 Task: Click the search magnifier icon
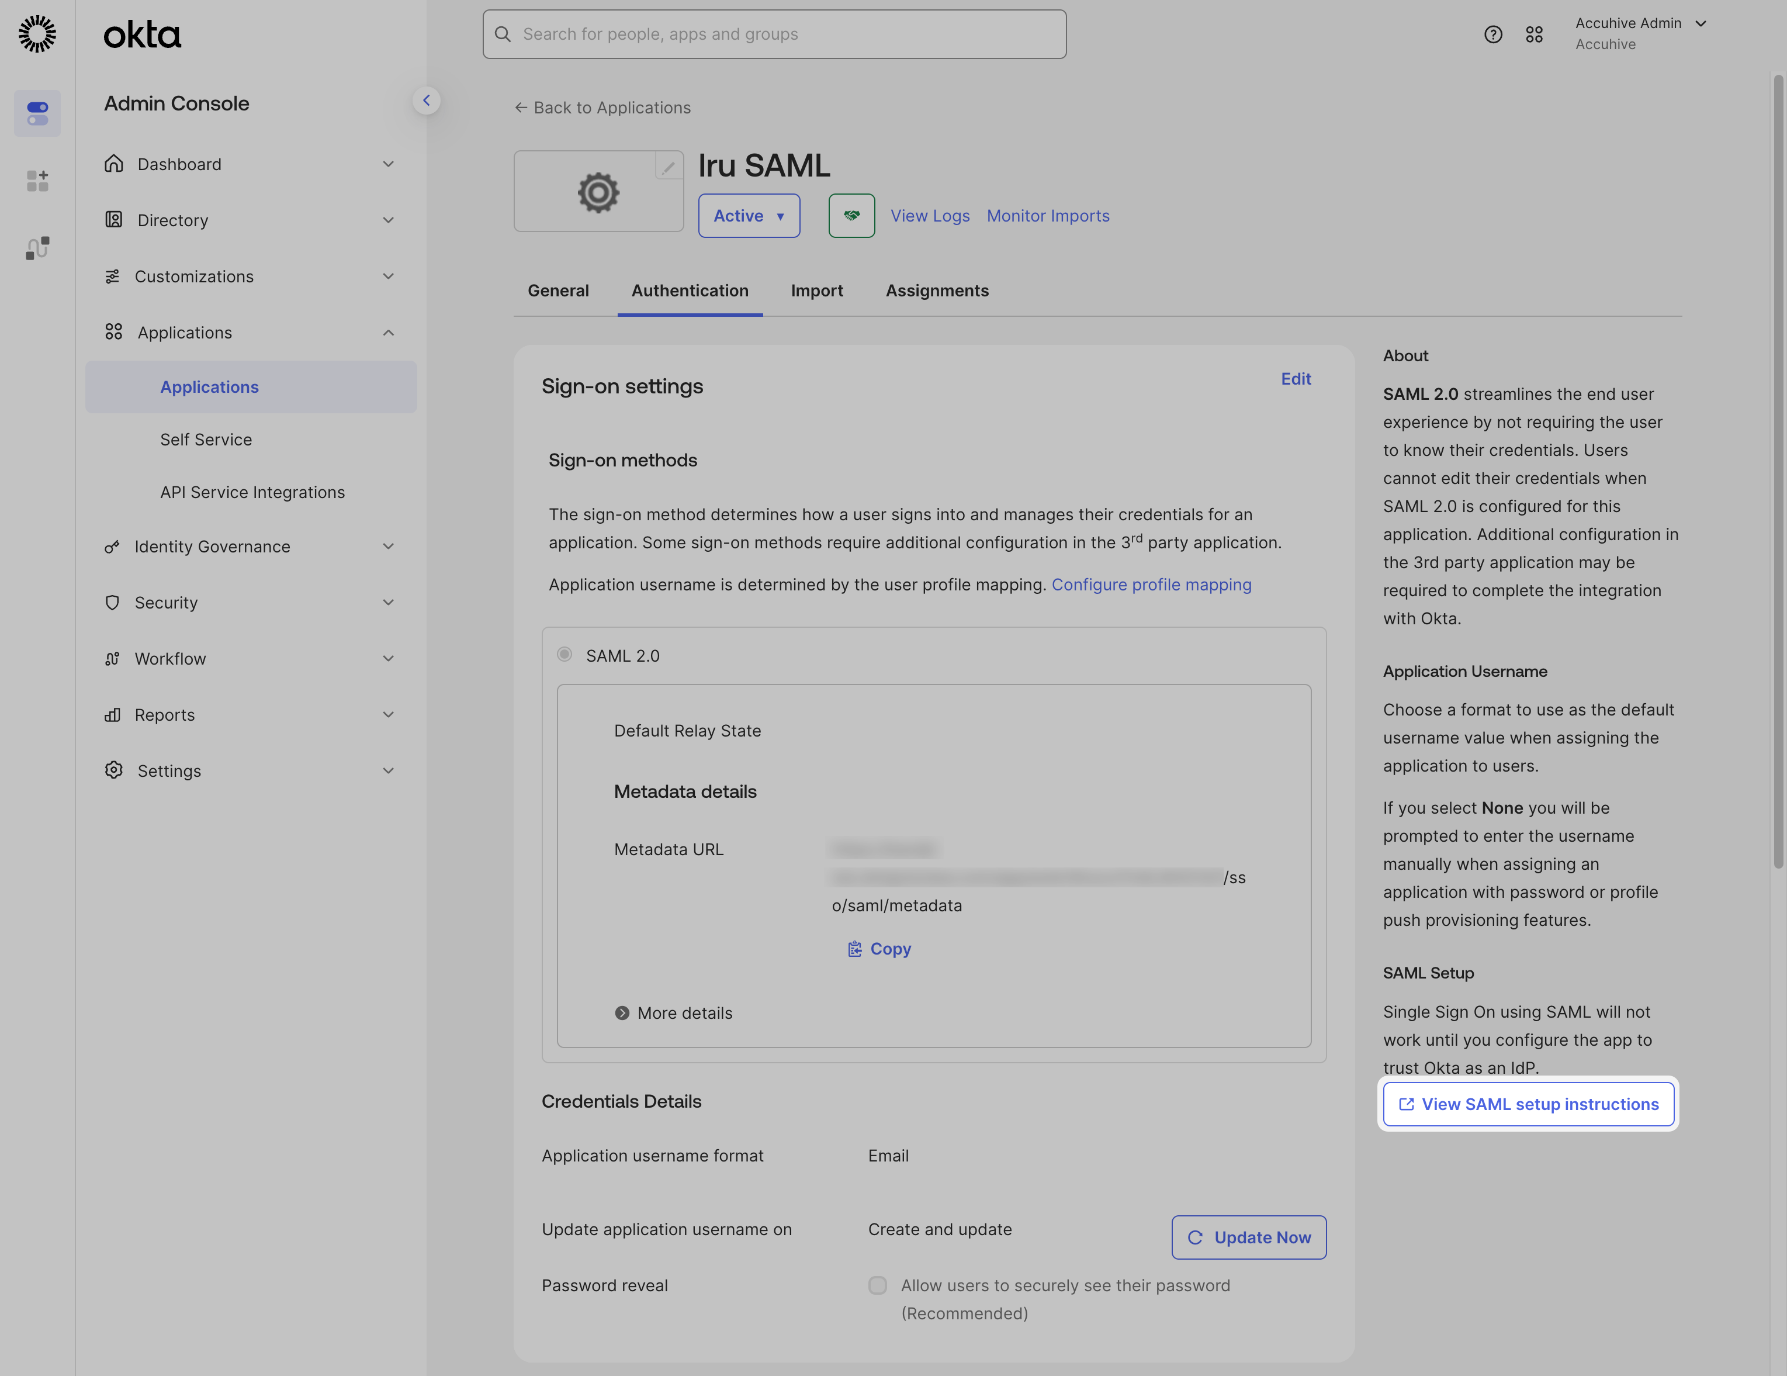click(503, 34)
